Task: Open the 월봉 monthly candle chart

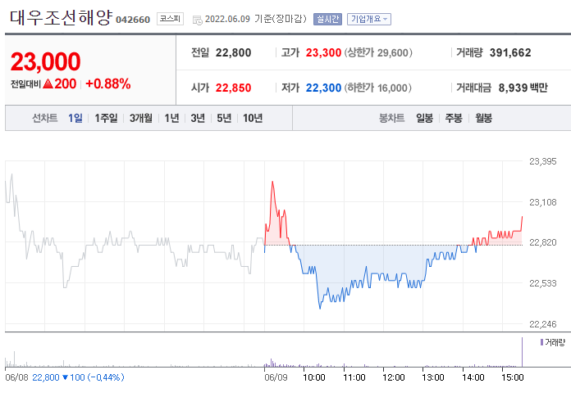Action: (483, 118)
